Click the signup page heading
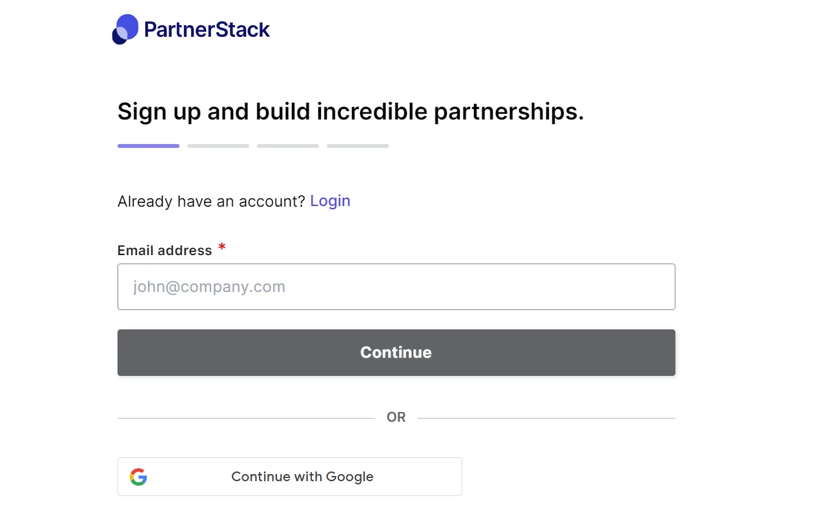 [350, 111]
